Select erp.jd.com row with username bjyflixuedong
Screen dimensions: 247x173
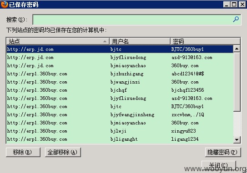[x=120, y=57]
